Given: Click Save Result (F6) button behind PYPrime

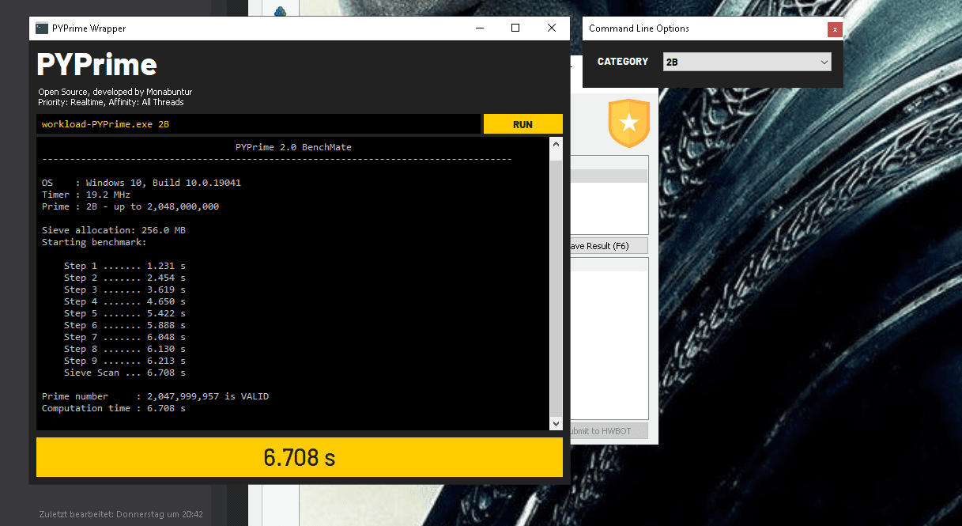Looking at the screenshot, I should (x=608, y=246).
